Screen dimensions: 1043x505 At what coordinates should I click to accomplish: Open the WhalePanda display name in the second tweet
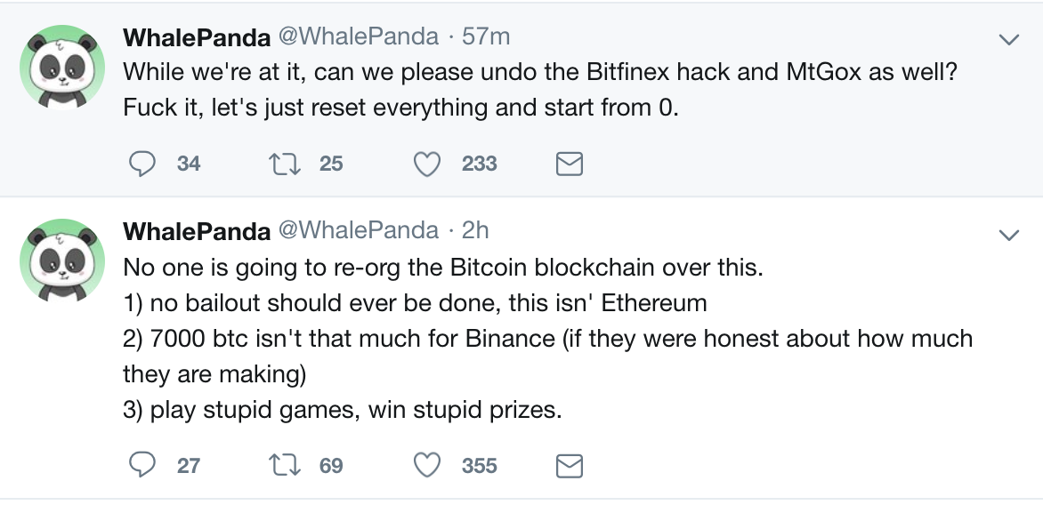(196, 231)
